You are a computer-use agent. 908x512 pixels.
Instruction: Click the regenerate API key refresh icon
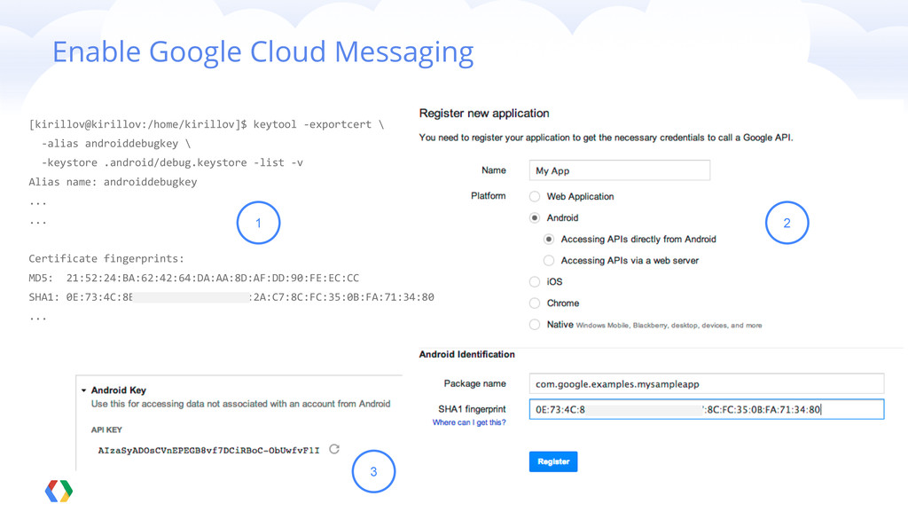334,449
